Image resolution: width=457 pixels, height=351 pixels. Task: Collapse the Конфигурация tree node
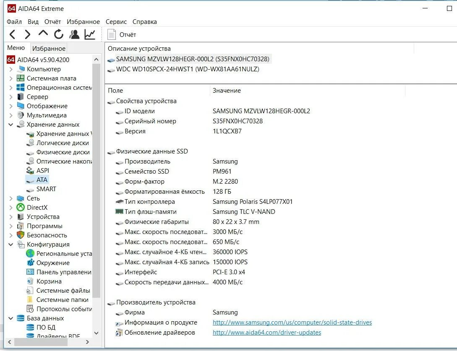click(x=11, y=244)
